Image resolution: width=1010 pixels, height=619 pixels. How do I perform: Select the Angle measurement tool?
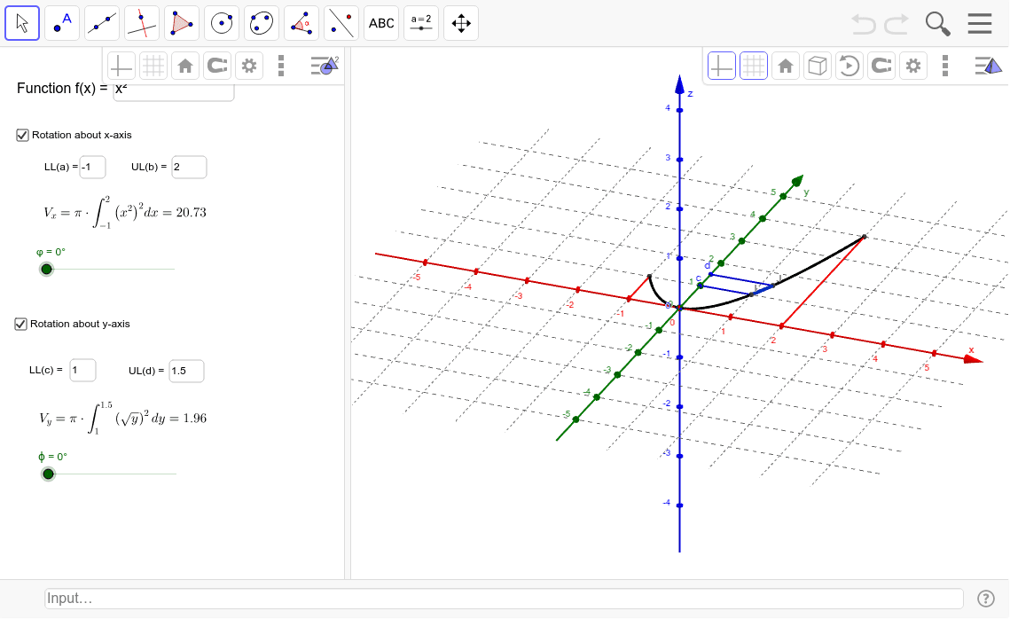(x=301, y=22)
